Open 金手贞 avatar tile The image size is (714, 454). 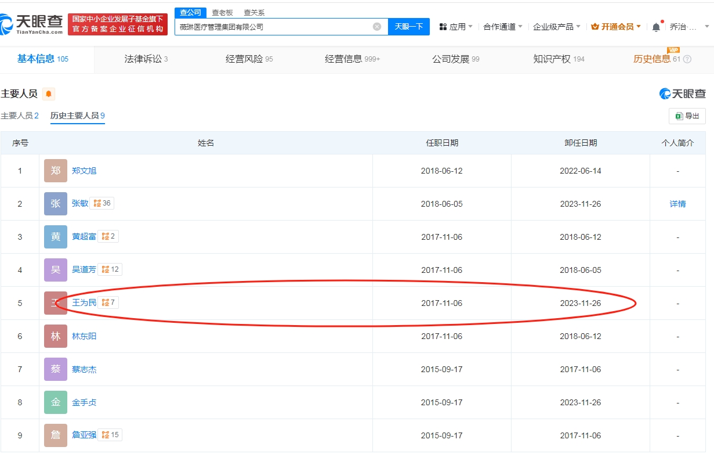click(56, 402)
